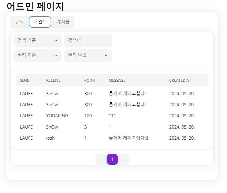Click the CREATED AT column header
The image size is (227, 193).
(x=180, y=80)
